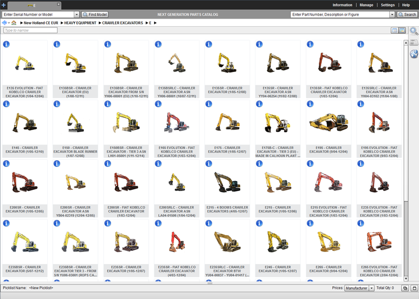This screenshot has height=299, width=419.
Task: Click info icon for E135 Evolution excavator
Action: [6, 44]
